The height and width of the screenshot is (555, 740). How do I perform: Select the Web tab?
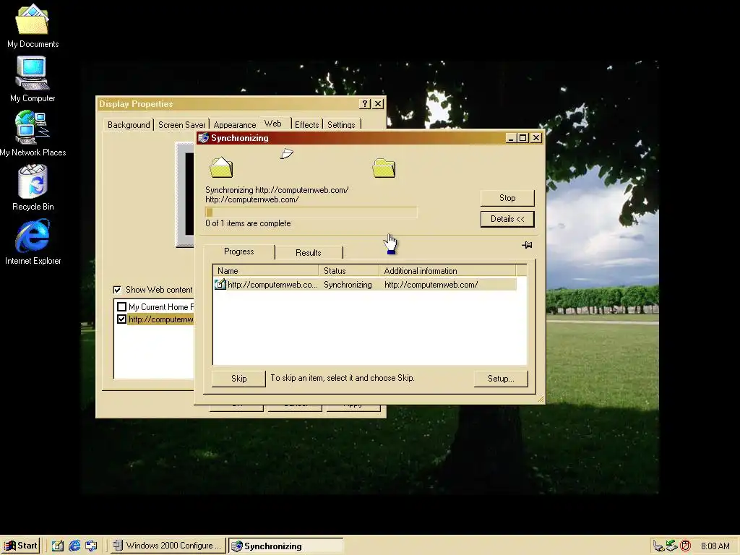pyautogui.click(x=272, y=124)
